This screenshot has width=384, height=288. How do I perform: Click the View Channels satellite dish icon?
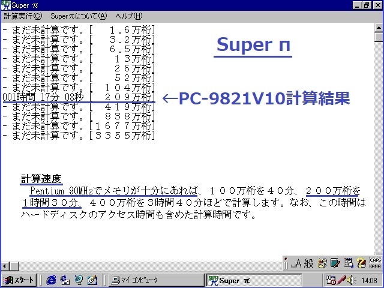[x=79, y=280]
